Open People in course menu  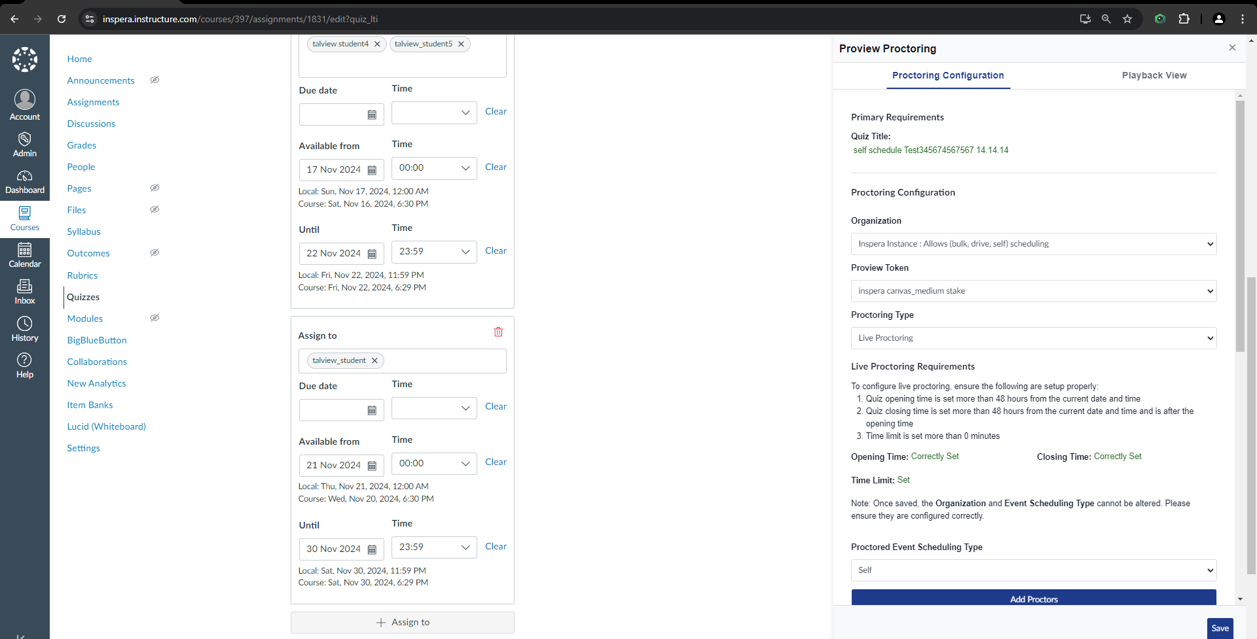pyautogui.click(x=81, y=167)
